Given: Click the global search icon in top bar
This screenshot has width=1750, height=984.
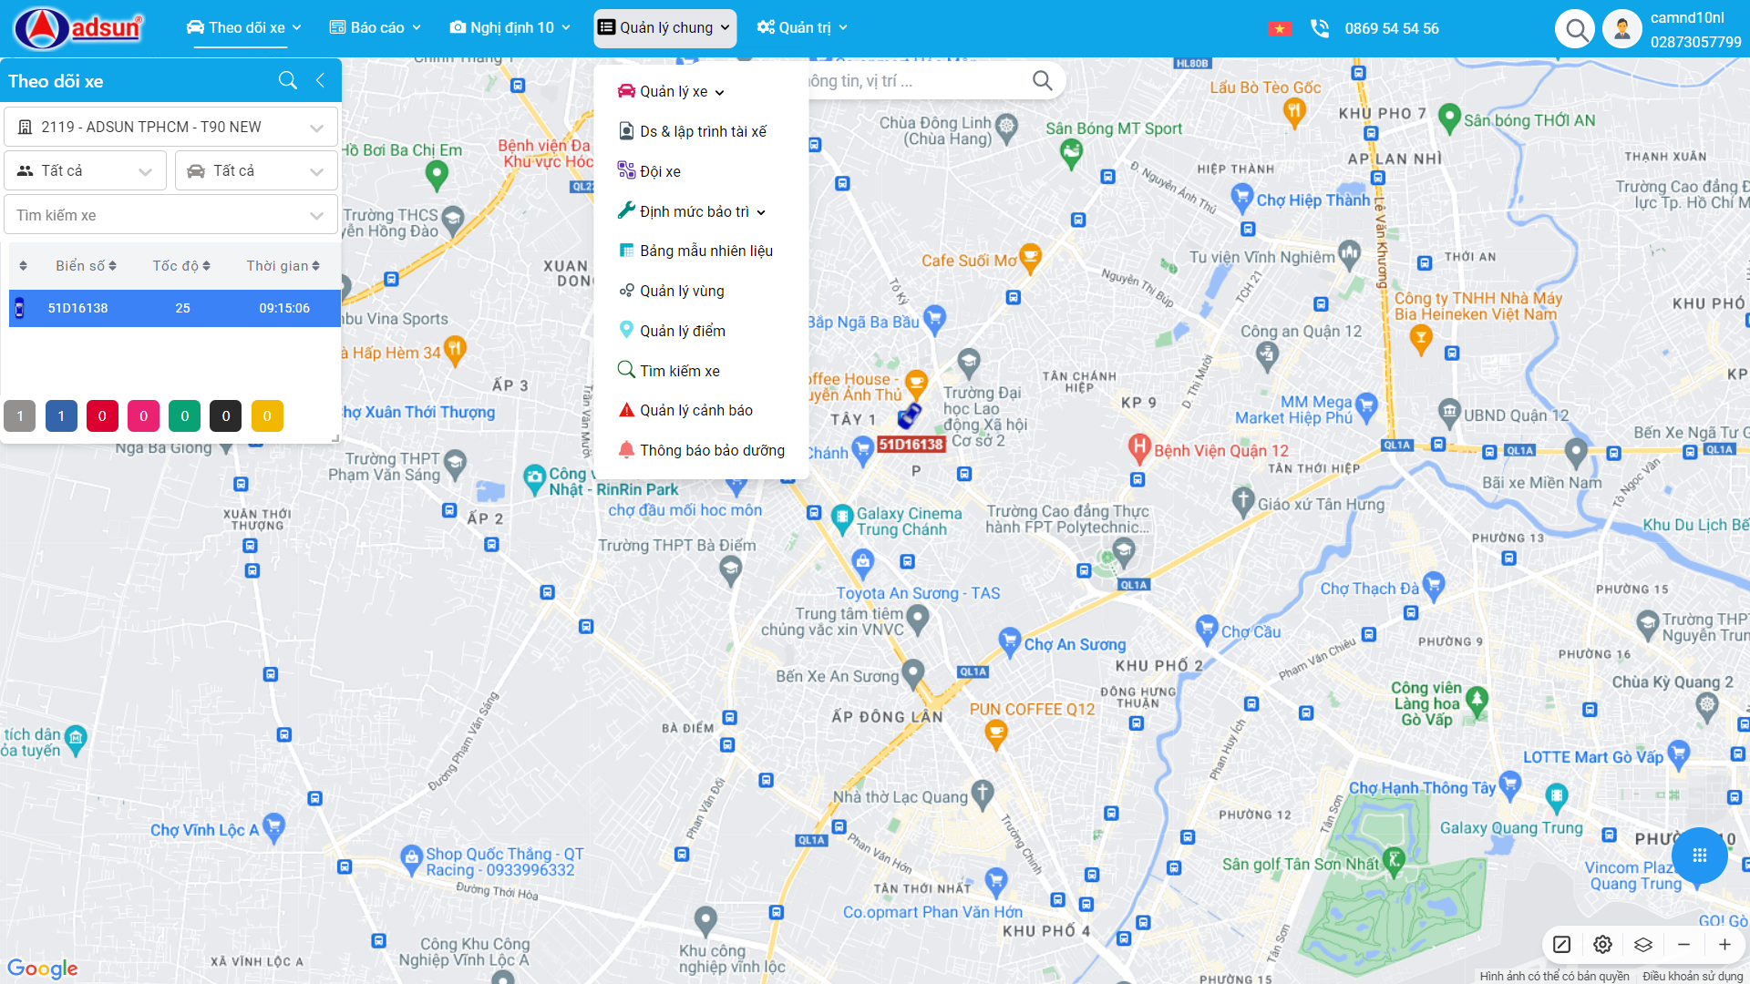Looking at the screenshot, I should 1574,29.
